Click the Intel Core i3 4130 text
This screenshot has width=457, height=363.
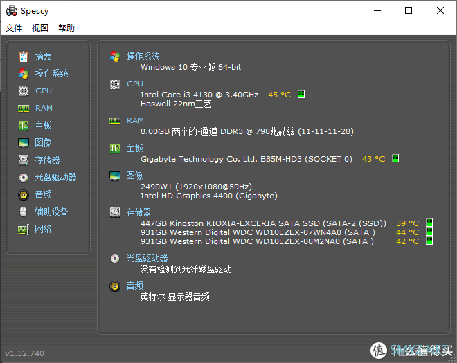(x=199, y=95)
